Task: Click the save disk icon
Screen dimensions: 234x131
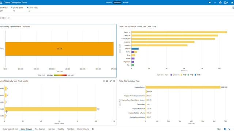Action: click(x=225, y=3)
